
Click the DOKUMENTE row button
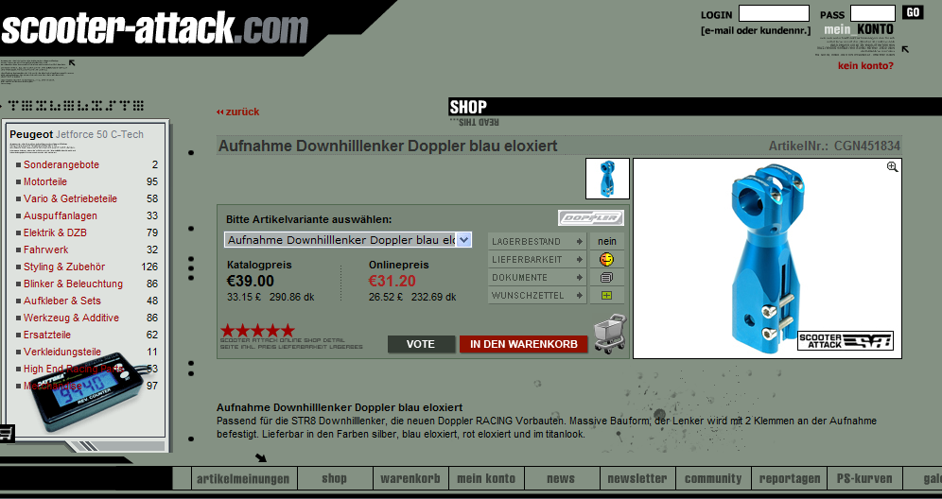[536, 278]
